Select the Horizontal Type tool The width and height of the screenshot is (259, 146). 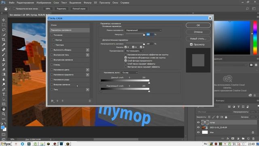pyautogui.click(x=4, y=94)
